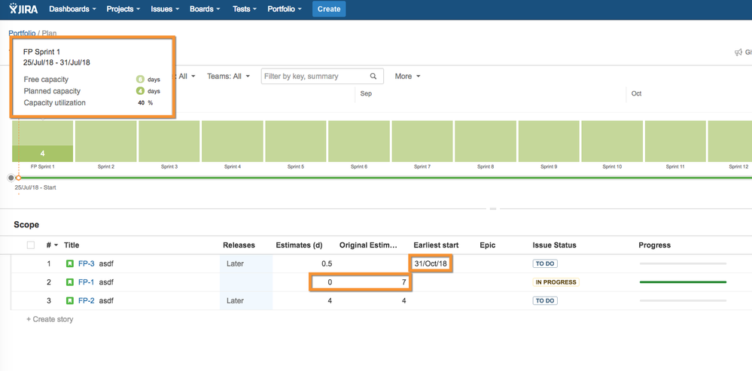Open the FP-1 issue link
The width and height of the screenshot is (752, 371).
(x=87, y=282)
